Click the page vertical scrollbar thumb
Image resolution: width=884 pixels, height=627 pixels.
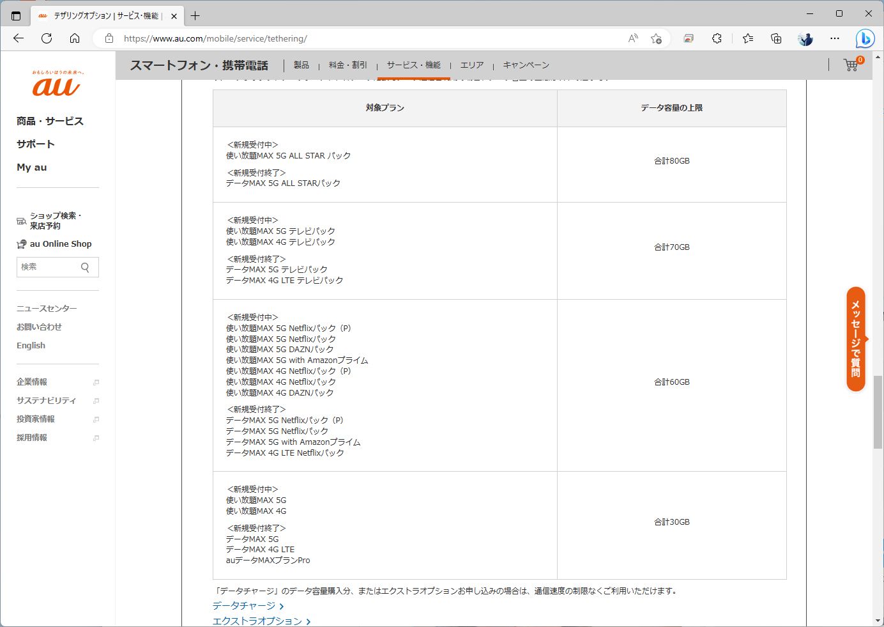[x=878, y=412]
